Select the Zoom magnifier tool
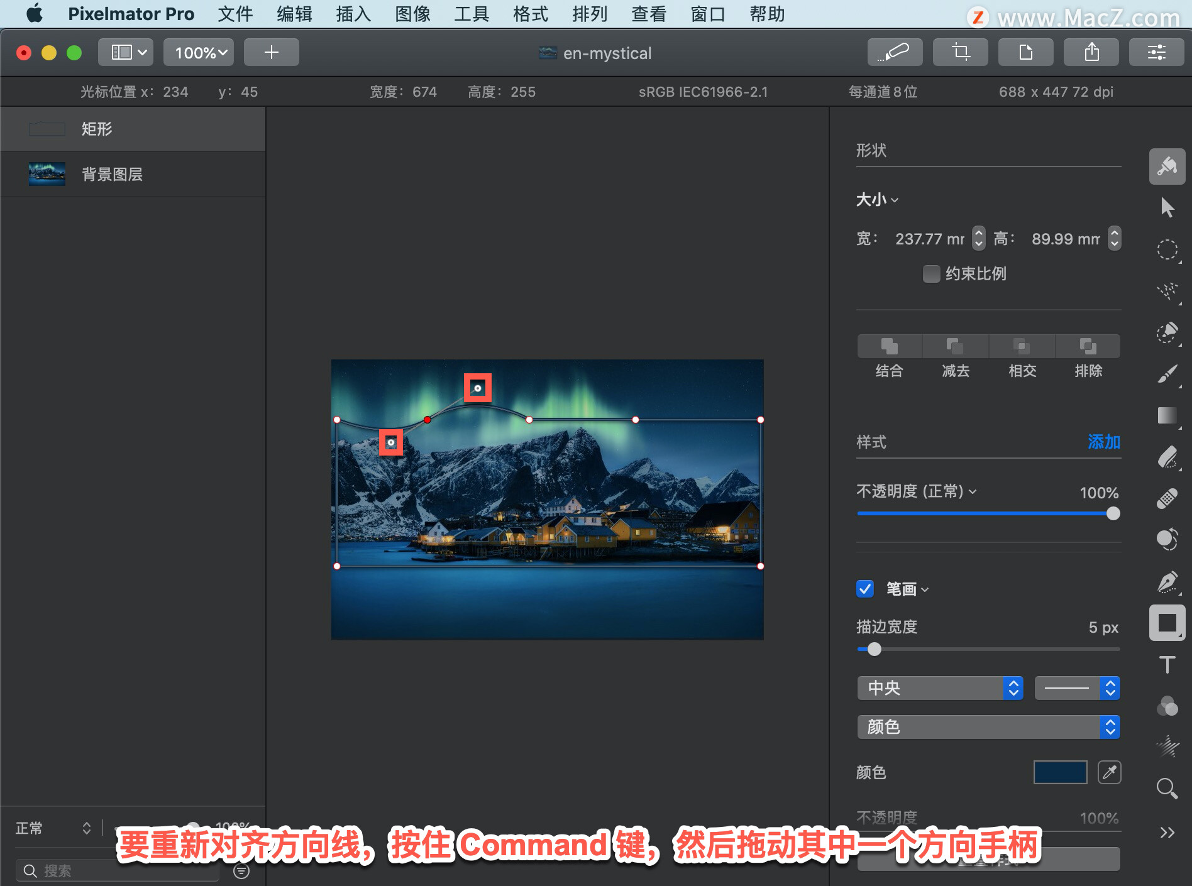The width and height of the screenshot is (1192, 886). [1167, 789]
